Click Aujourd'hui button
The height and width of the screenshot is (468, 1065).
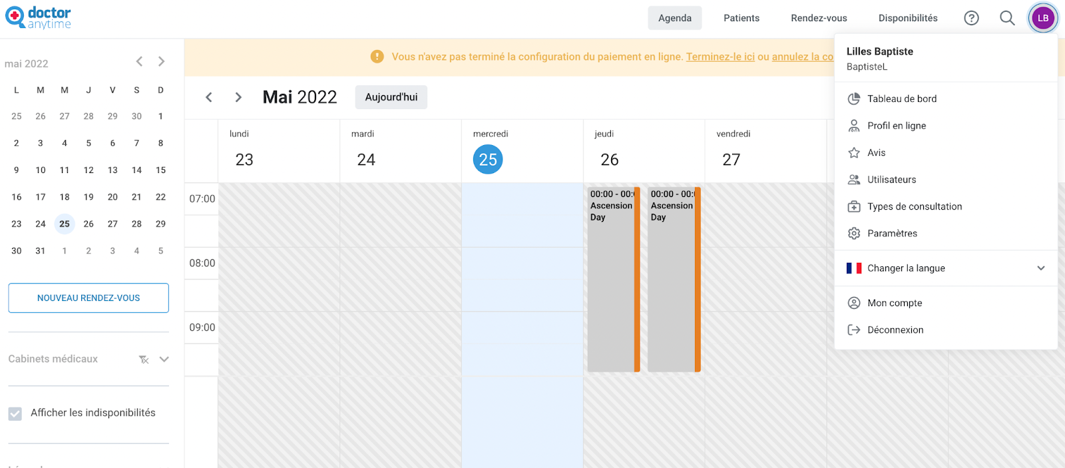(391, 97)
